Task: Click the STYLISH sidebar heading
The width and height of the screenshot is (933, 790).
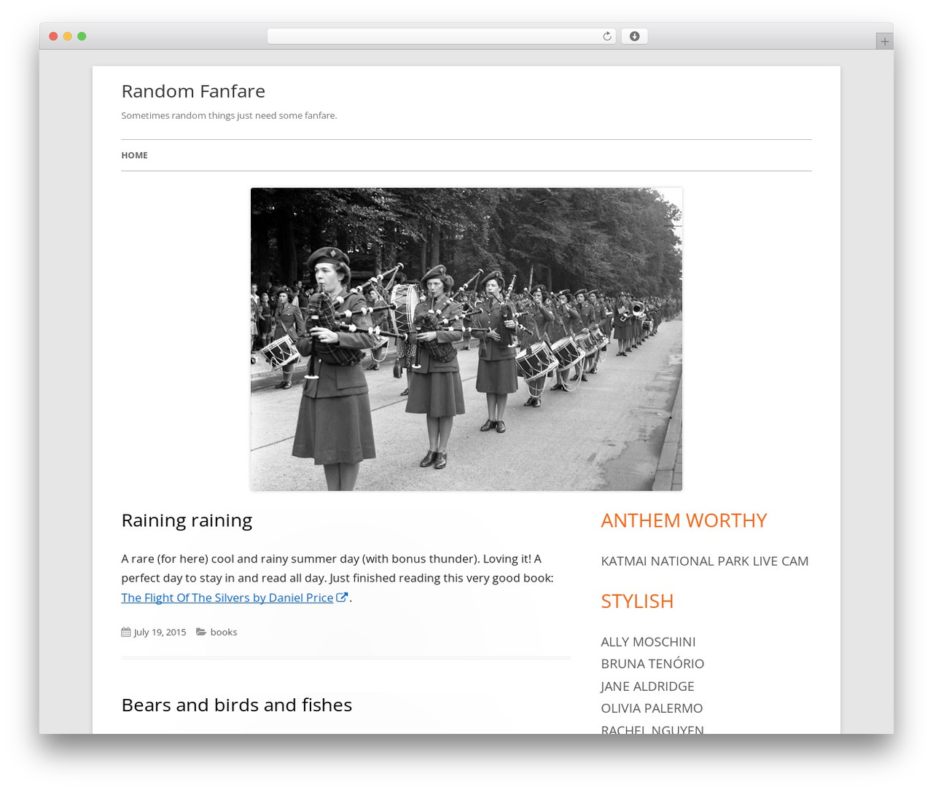Action: click(637, 601)
